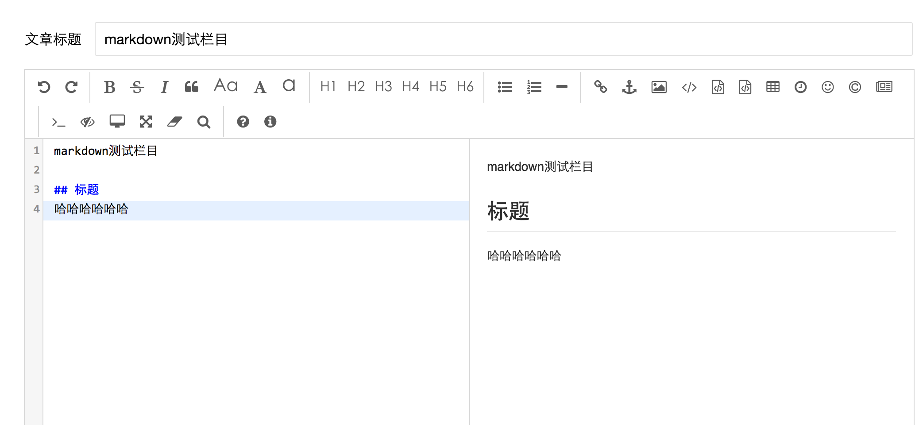
Task: Click editor line 1 markdown测试栏目
Action: (x=106, y=151)
